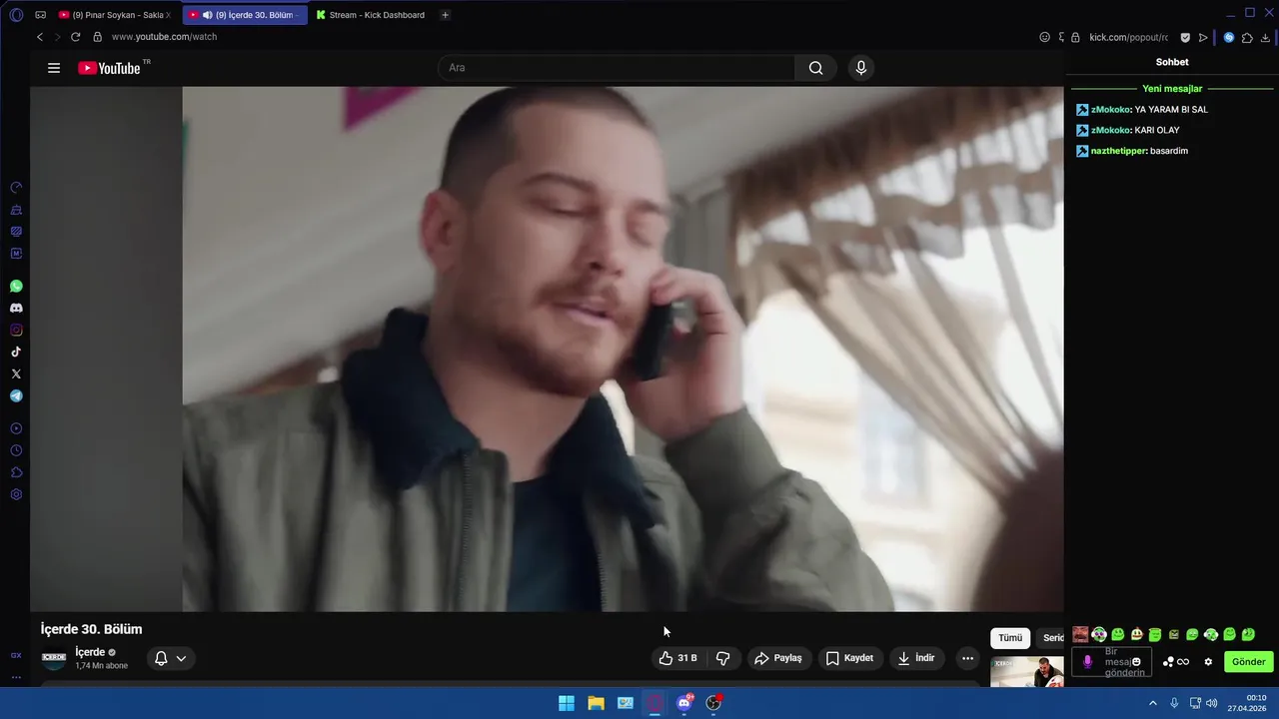Open a new browser tab
This screenshot has width=1279, height=719.
coord(445,15)
